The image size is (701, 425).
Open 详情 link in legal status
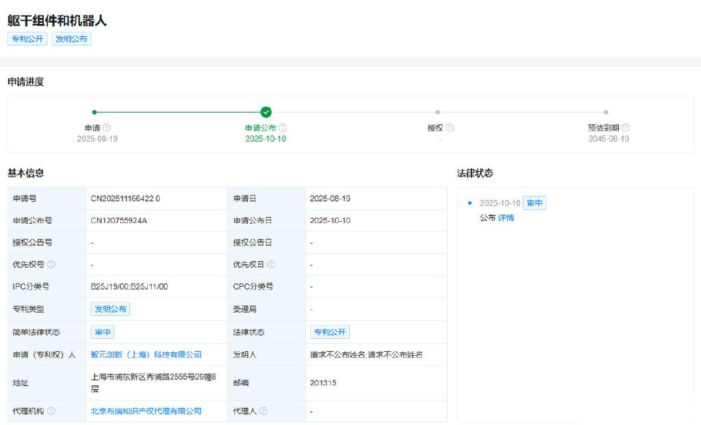point(506,218)
